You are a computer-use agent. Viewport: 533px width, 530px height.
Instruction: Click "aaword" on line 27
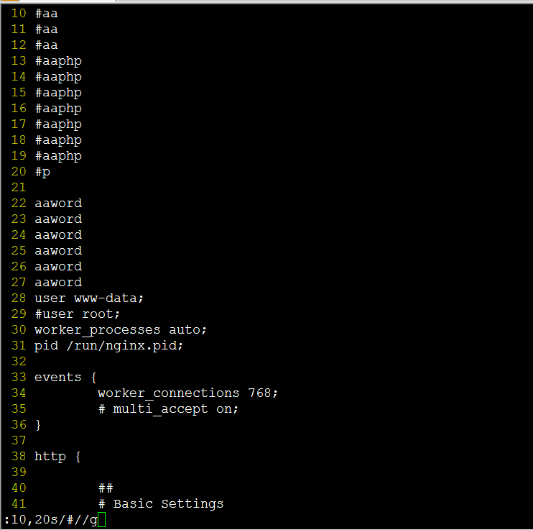(58, 282)
